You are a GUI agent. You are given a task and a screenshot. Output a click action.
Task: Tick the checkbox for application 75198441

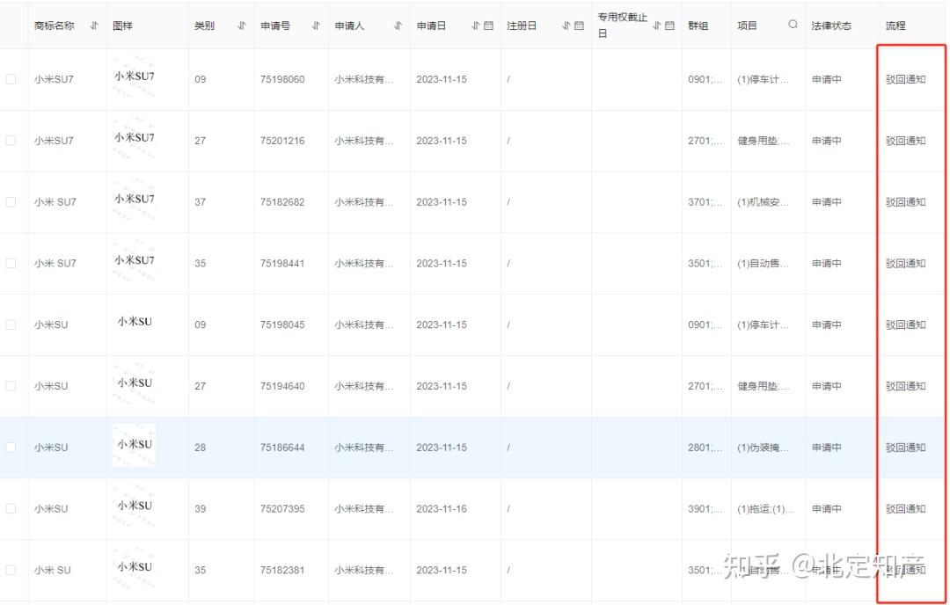point(11,264)
